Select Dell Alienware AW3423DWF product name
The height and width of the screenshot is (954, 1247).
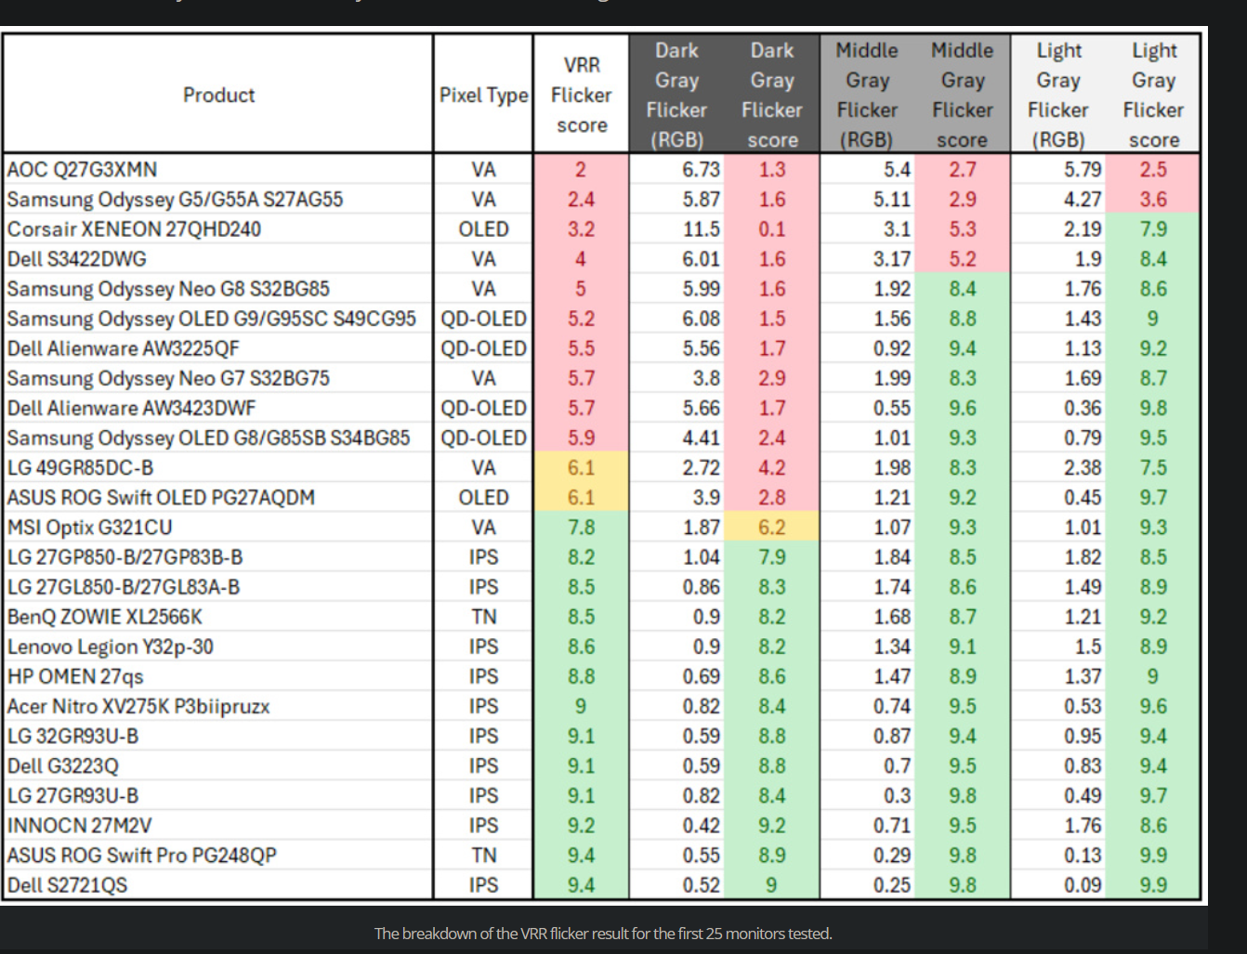tap(131, 408)
